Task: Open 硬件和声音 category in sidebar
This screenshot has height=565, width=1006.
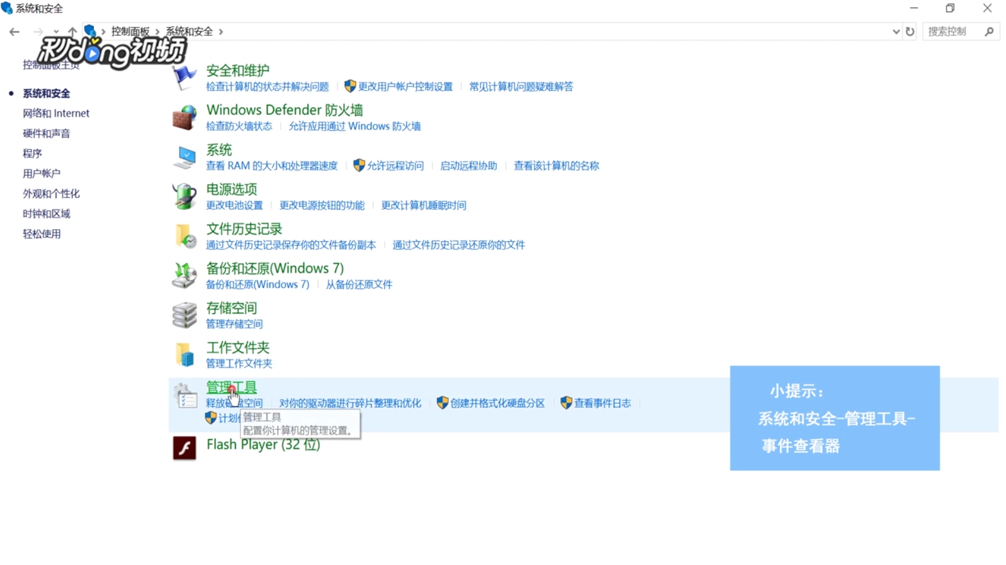Action: tap(47, 133)
